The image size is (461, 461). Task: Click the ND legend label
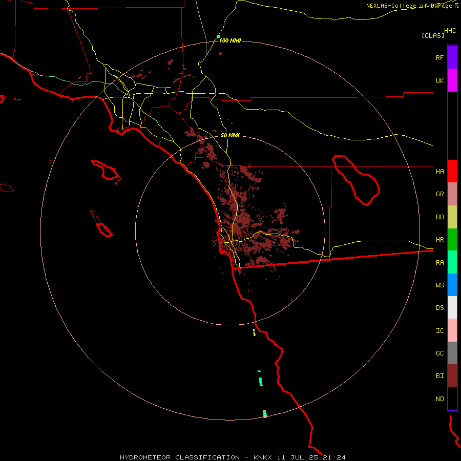tap(439, 399)
